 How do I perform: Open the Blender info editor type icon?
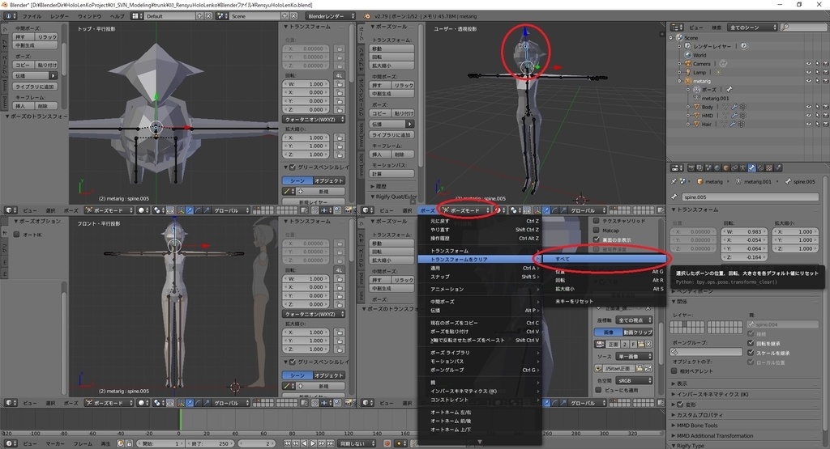click(10, 16)
